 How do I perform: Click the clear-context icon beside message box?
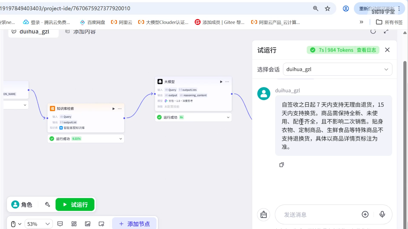click(264, 215)
